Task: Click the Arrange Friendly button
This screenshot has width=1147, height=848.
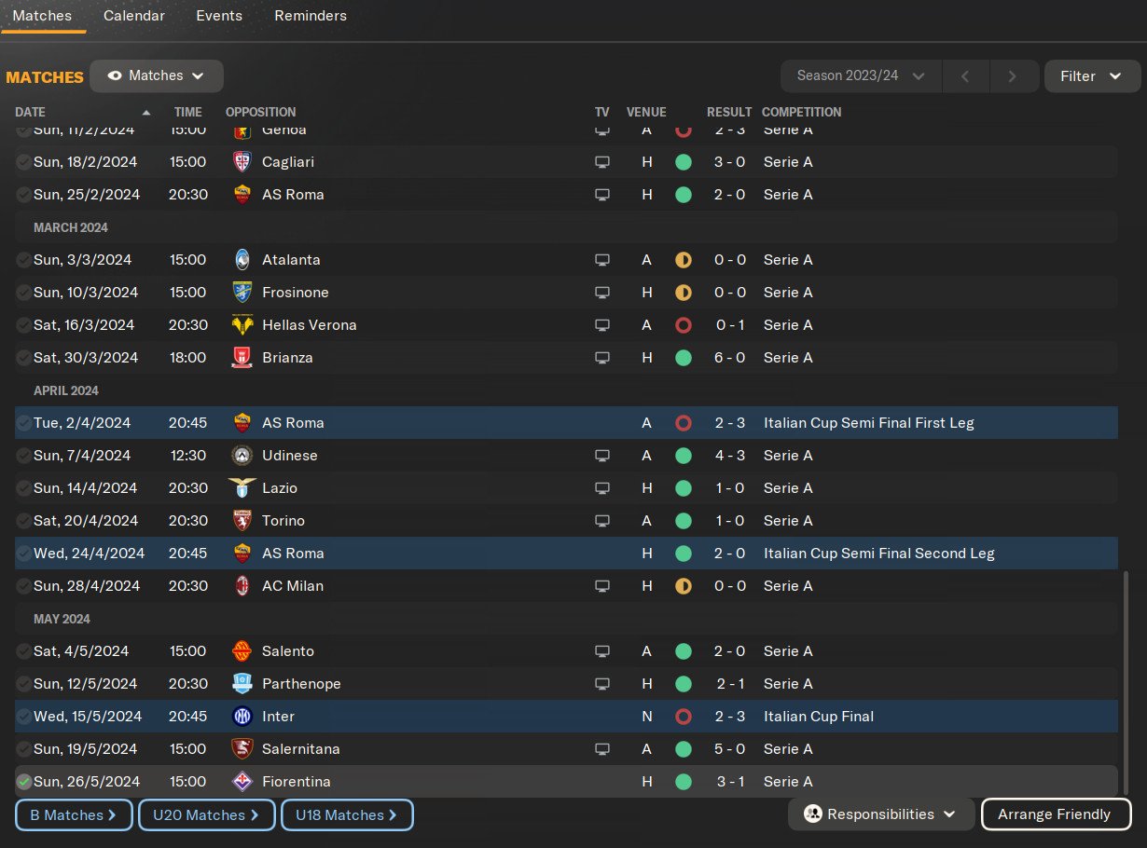Action: [1055, 814]
